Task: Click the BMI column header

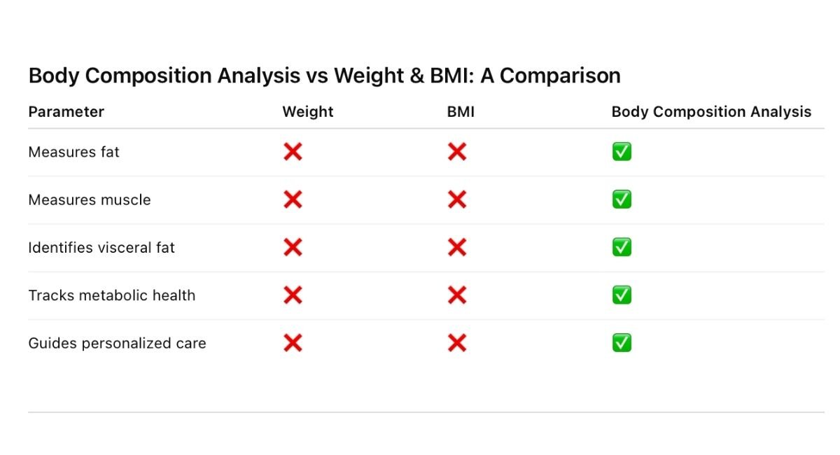Action: tap(461, 112)
